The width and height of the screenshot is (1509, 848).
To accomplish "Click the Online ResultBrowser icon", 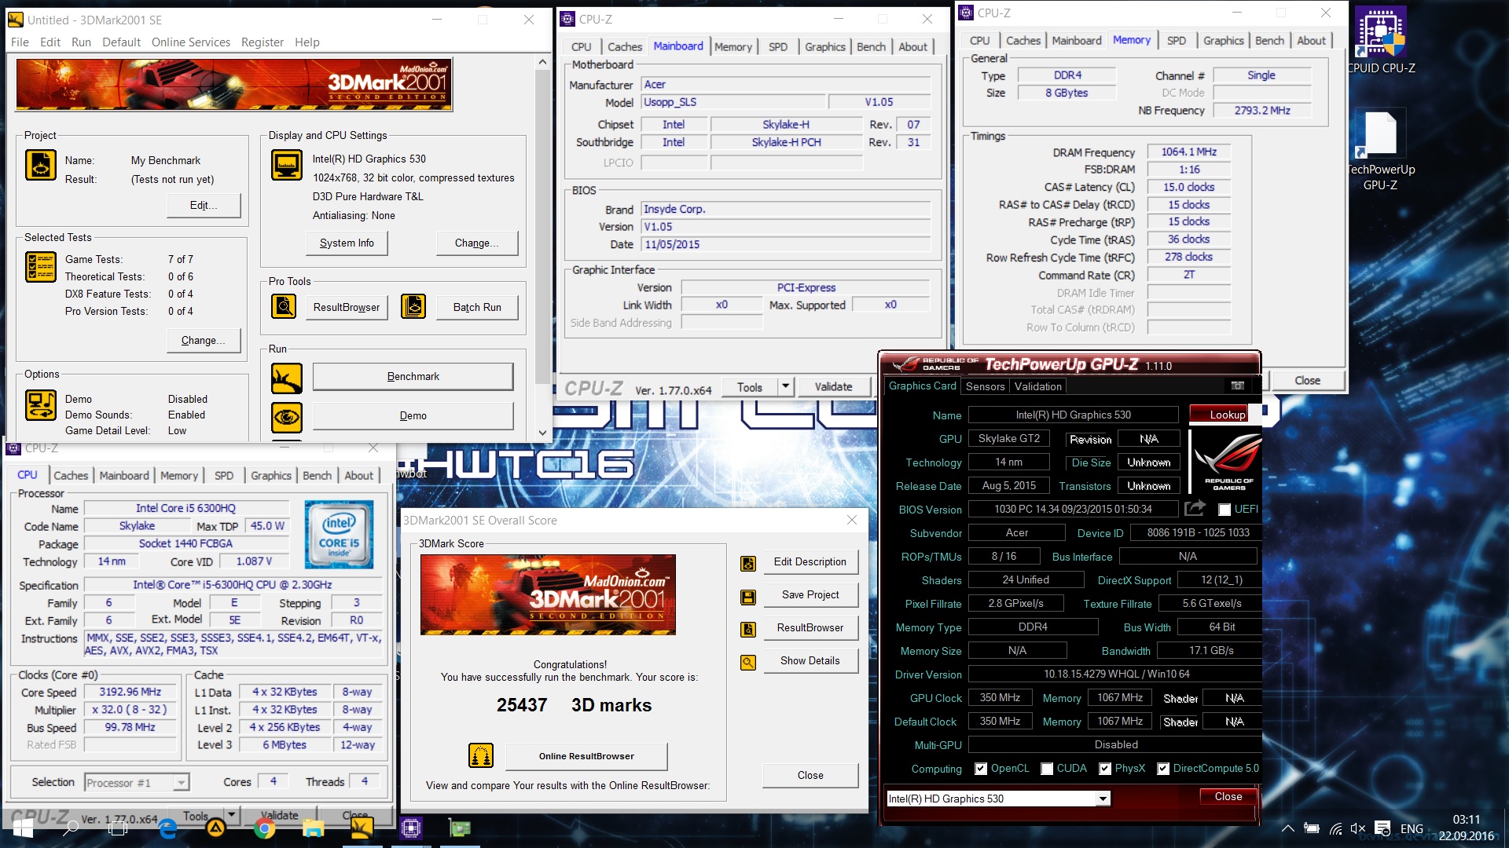I will pyautogui.click(x=480, y=755).
